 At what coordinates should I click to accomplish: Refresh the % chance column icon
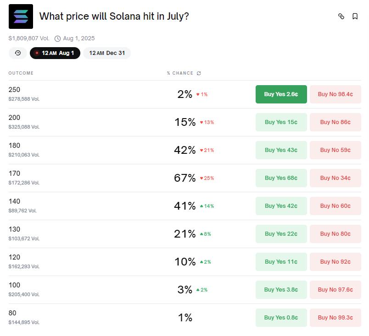pos(199,73)
